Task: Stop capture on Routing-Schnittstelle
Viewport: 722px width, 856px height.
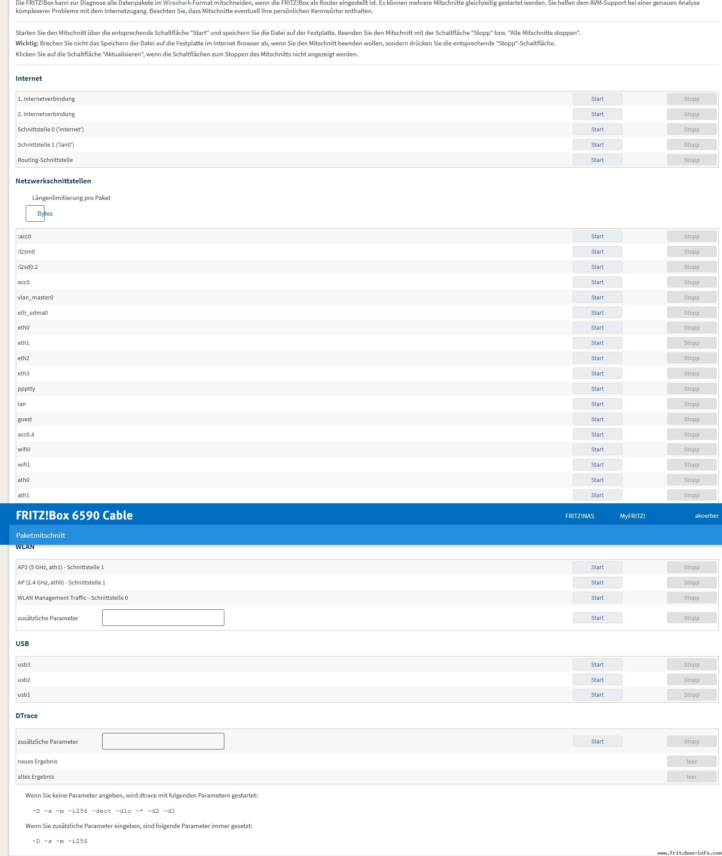Action: (691, 160)
